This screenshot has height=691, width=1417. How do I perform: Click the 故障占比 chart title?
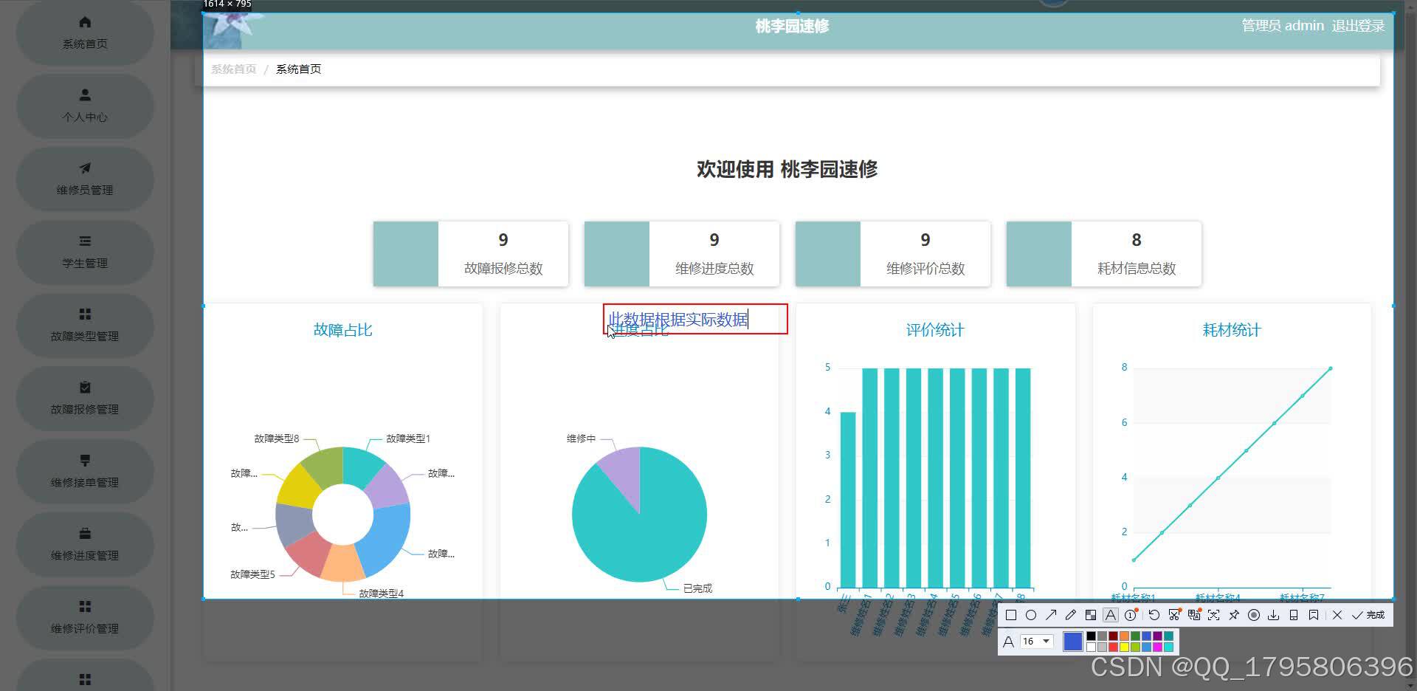[343, 330]
